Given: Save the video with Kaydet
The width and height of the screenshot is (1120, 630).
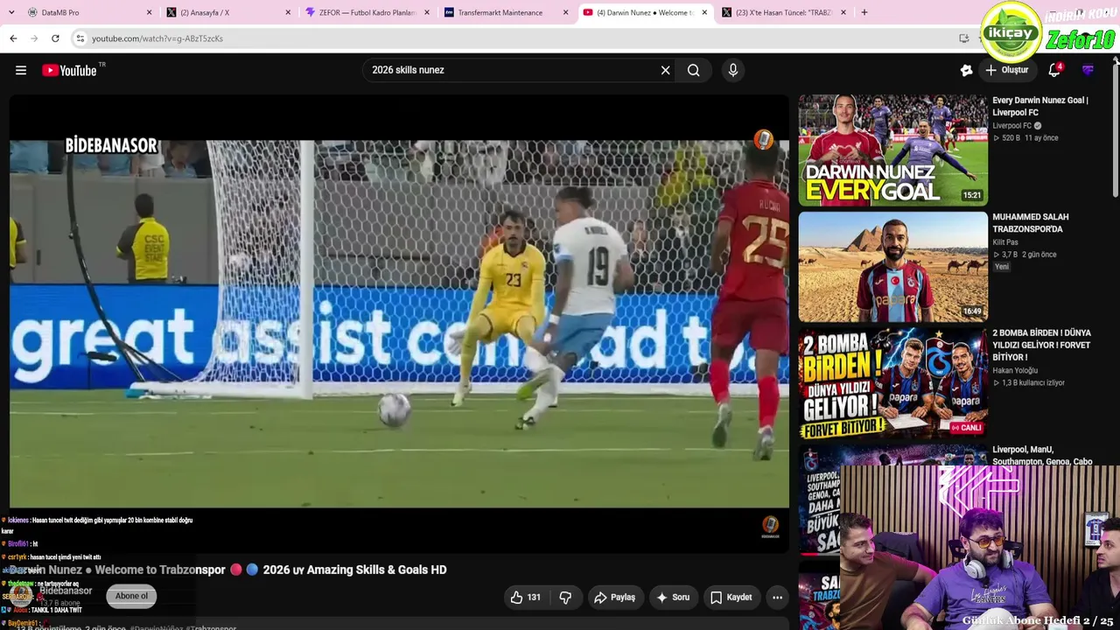Looking at the screenshot, I should [x=731, y=598].
